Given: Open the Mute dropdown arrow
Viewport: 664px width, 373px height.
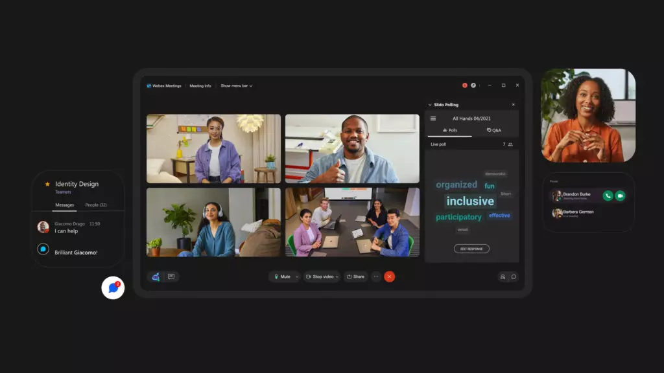Looking at the screenshot, I should 297,277.
